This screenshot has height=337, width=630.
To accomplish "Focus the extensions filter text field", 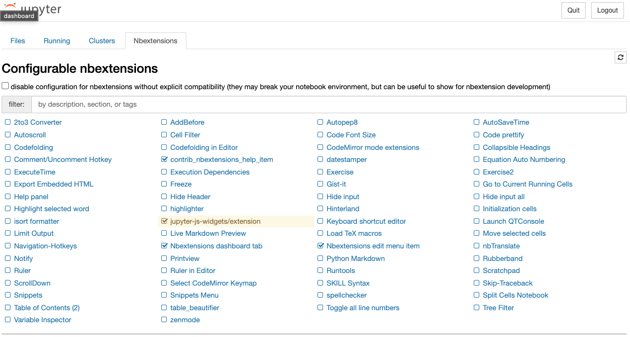I will click(328, 104).
